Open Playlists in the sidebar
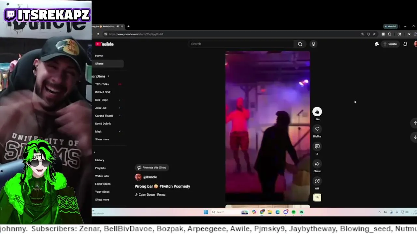 [x=100, y=168]
